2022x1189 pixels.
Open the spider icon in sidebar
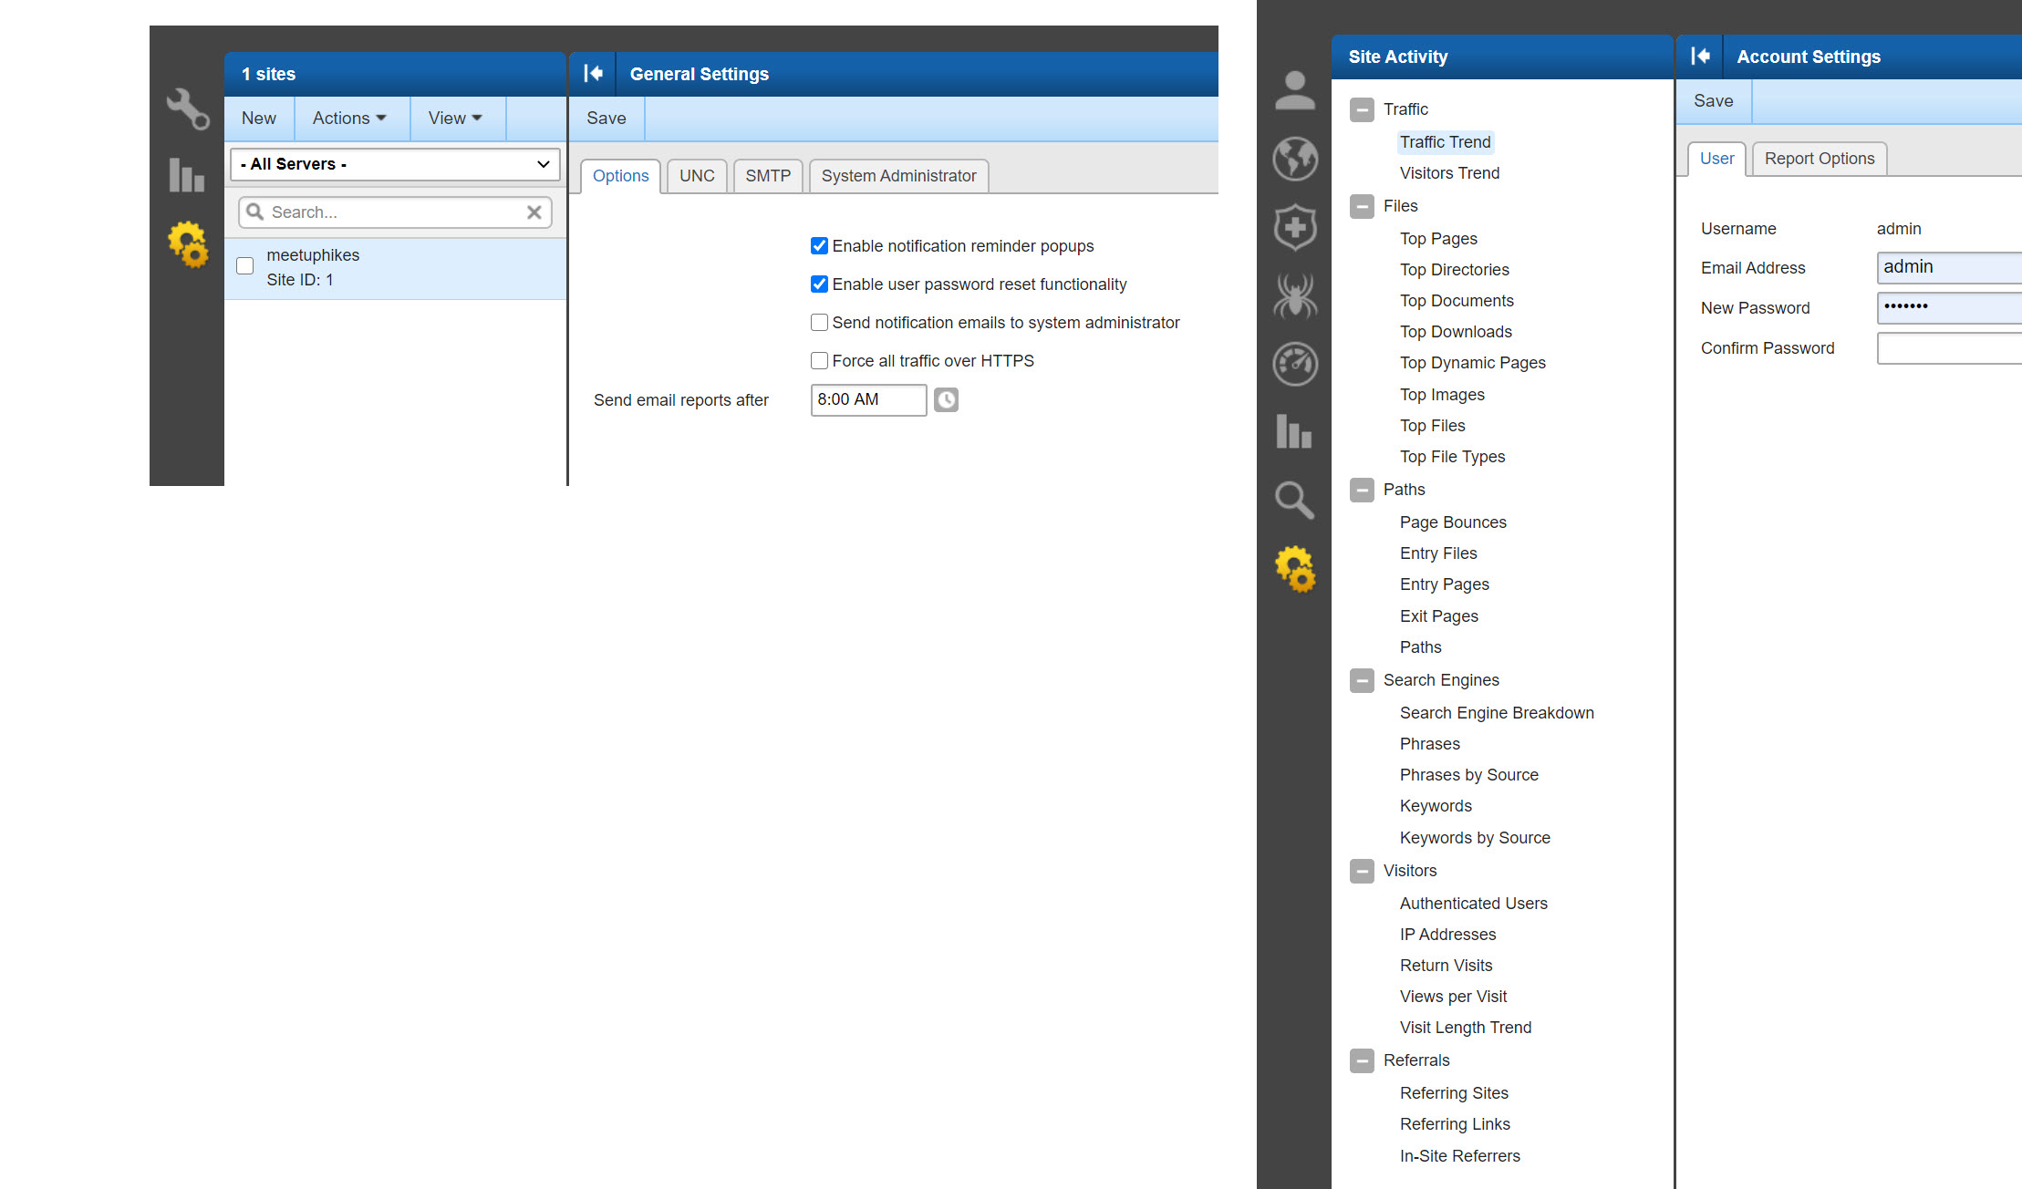1294,295
